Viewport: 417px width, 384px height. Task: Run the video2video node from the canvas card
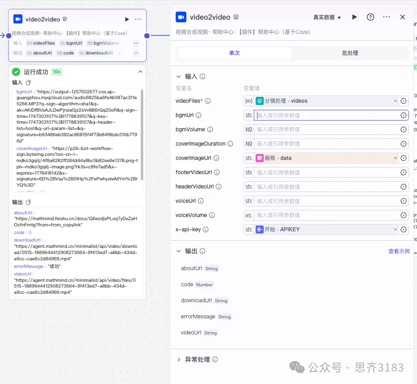pos(127,19)
